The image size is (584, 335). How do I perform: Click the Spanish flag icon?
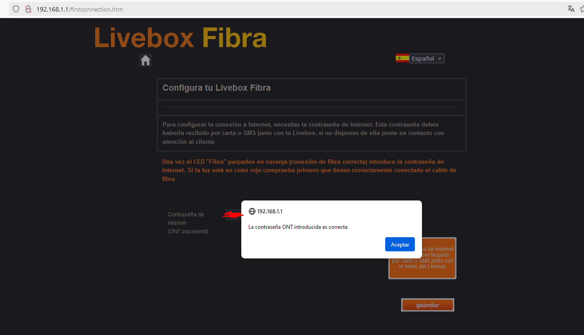(x=402, y=58)
